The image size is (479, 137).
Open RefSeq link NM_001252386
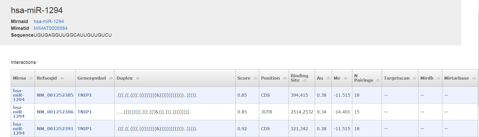point(55,112)
